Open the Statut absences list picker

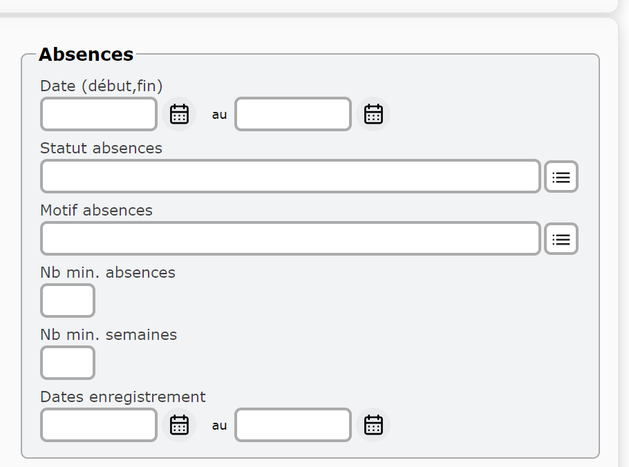point(561,176)
